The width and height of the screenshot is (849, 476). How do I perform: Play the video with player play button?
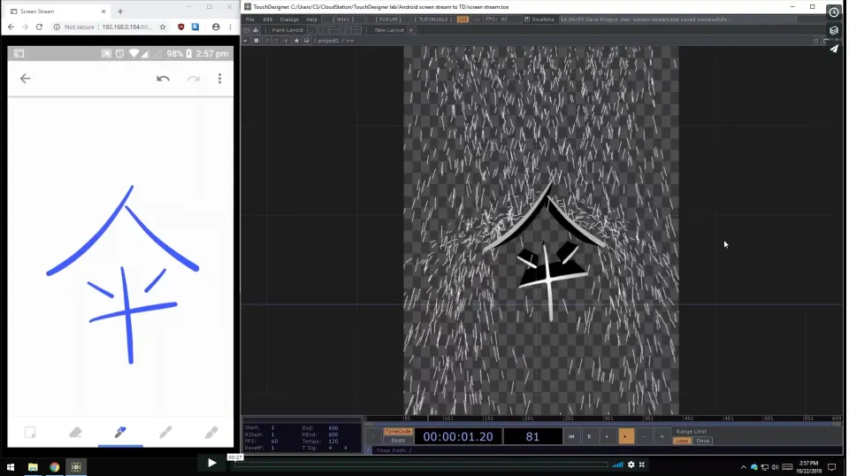(211, 463)
